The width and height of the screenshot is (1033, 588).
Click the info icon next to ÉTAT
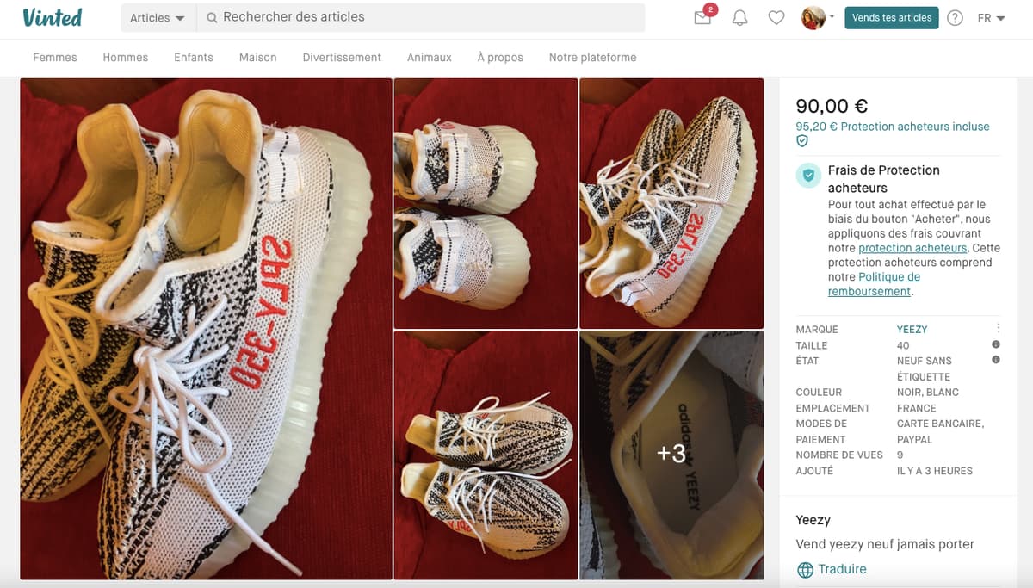pyautogui.click(x=996, y=360)
